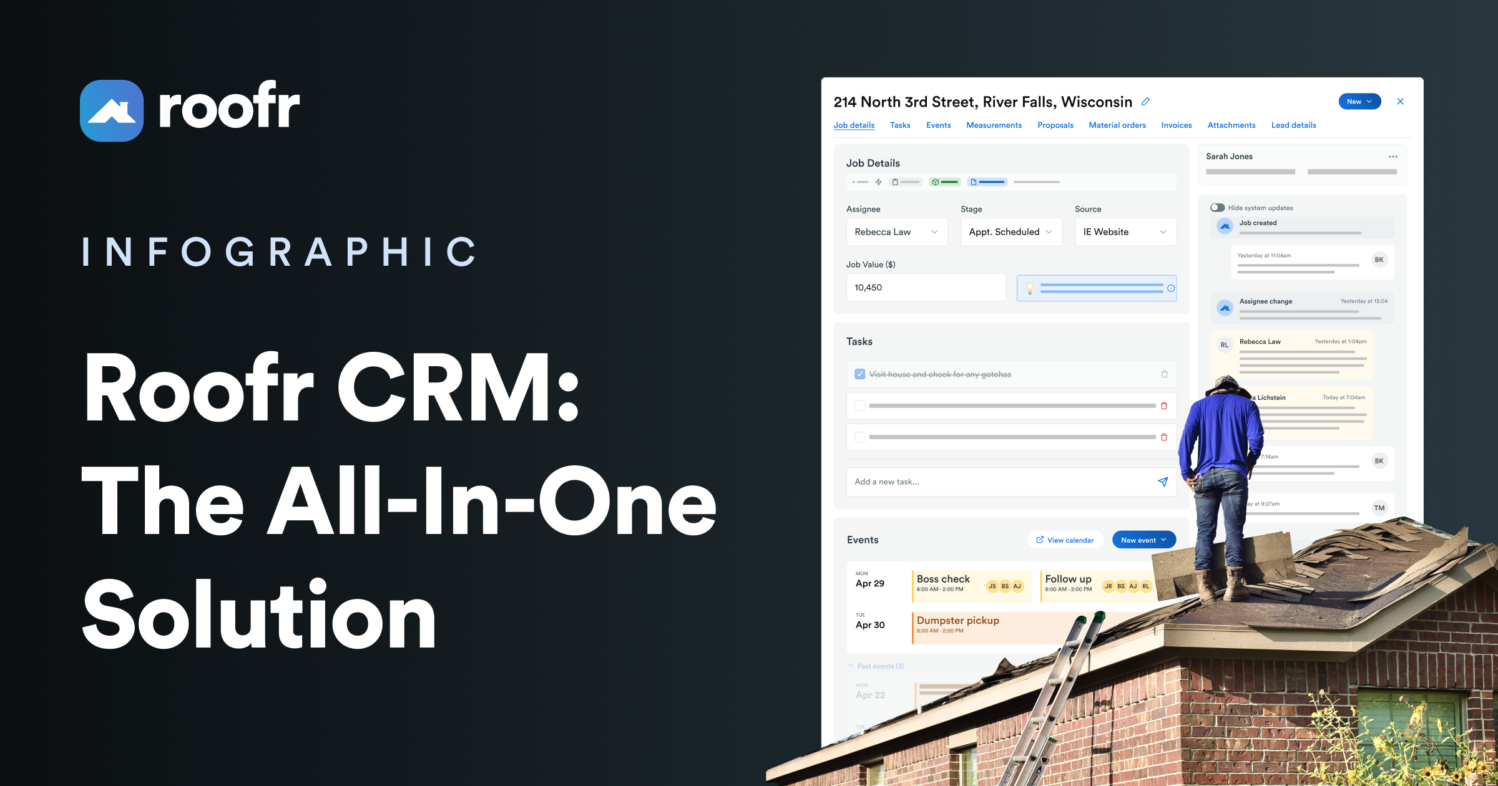This screenshot has height=786, width=1498.
Task: Check the second task's empty checkbox
Action: [x=860, y=406]
